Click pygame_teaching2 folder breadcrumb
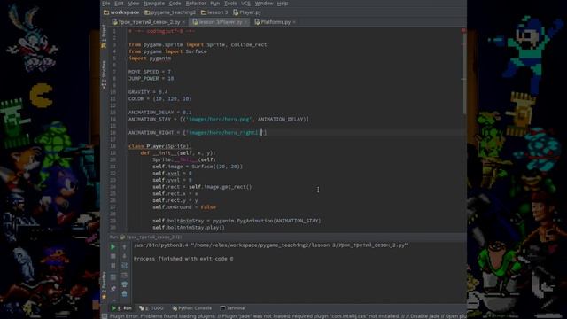The width and height of the screenshot is (567, 319). click(170, 12)
